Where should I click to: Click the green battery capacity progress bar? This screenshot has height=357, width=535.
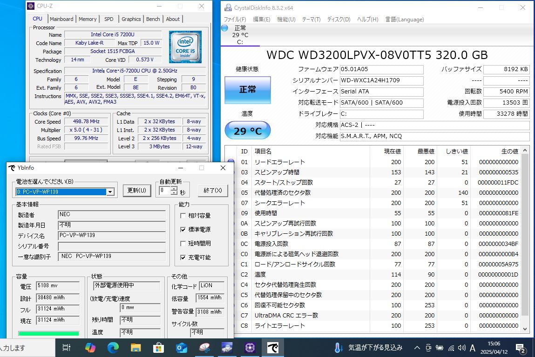tap(49, 333)
